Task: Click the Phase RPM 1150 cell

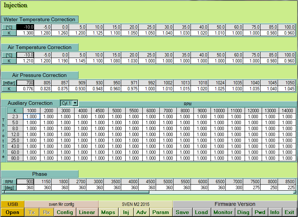Action: point(43,182)
